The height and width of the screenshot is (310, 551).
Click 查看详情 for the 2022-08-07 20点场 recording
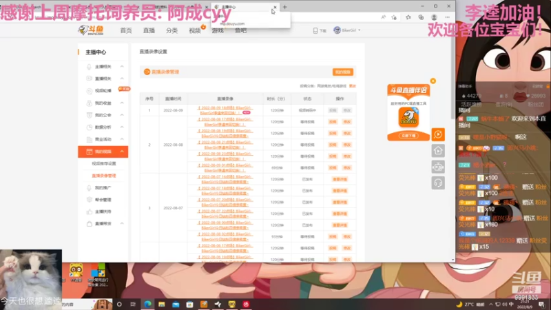click(340, 202)
